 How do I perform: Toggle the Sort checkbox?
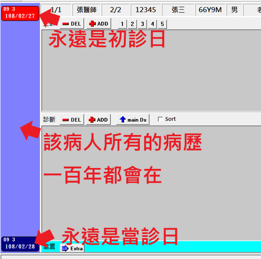pos(160,119)
